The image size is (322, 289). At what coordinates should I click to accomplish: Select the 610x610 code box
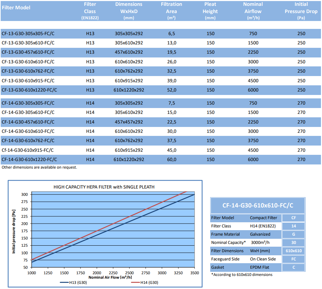click(293, 251)
